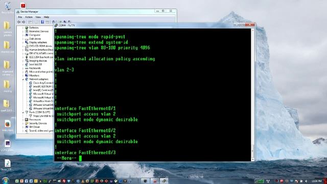Click the 'spanning-tree extend system-id' line
Screen dimensions: 327x184
pos(91,42)
